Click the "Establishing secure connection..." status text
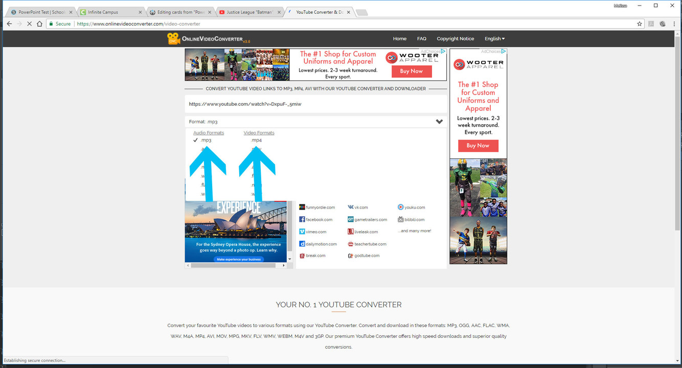This screenshot has width=682, height=368. pos(34,360)
